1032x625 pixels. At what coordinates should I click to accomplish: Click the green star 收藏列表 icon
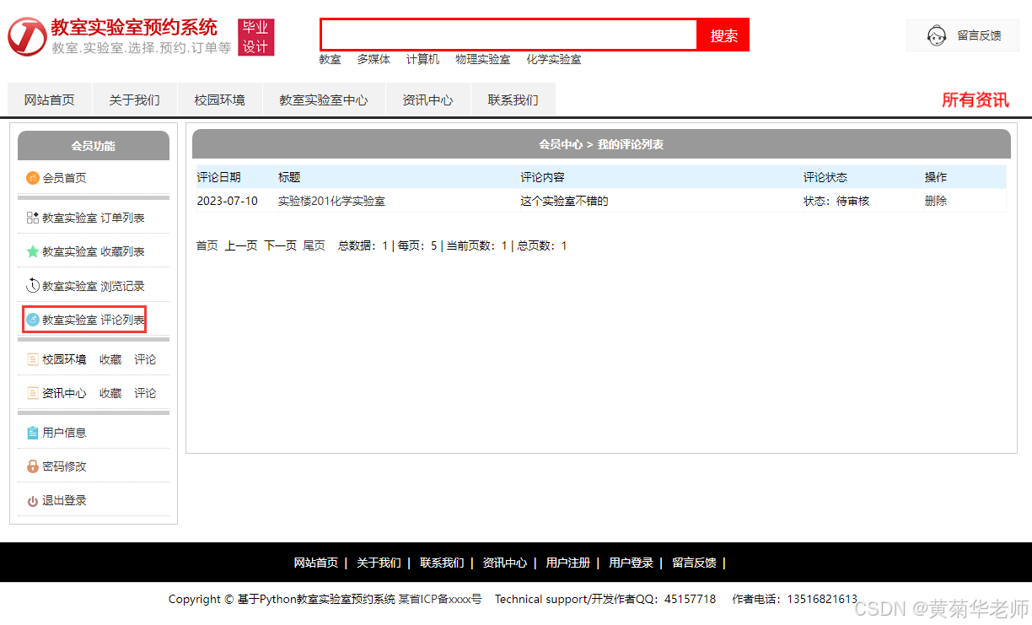33,251
